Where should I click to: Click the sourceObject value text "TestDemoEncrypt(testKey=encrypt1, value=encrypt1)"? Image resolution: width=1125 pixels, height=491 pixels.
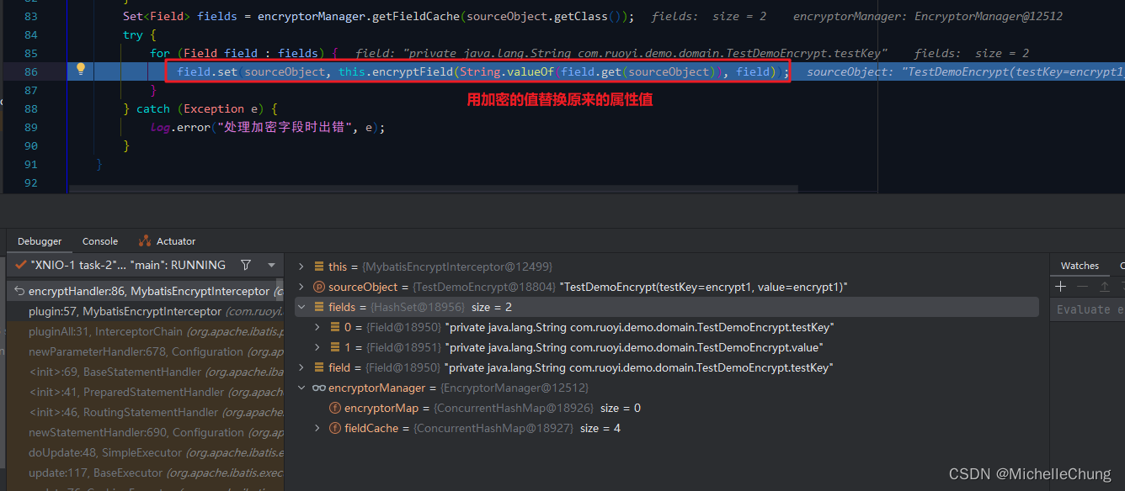(706, 287)
